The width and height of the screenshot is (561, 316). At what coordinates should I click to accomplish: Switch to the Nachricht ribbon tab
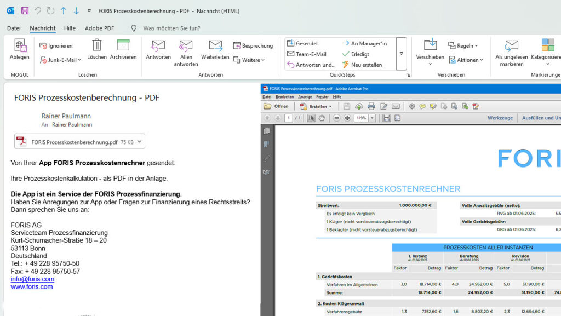point(43,28)
